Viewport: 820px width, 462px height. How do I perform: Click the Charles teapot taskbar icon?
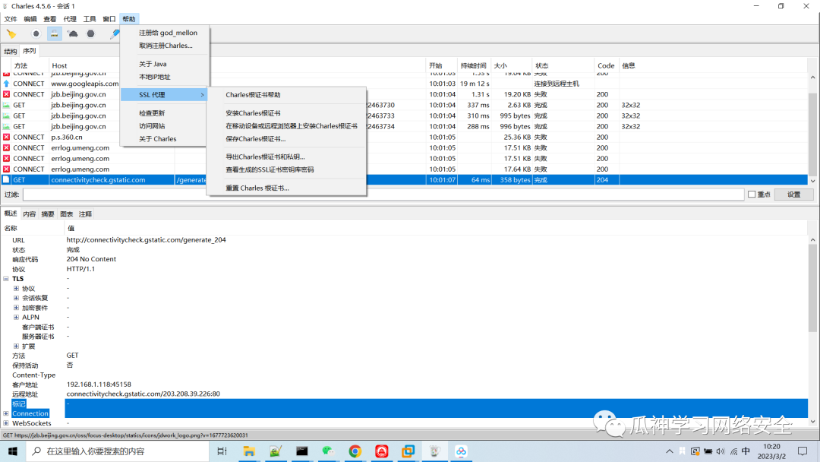434,451
